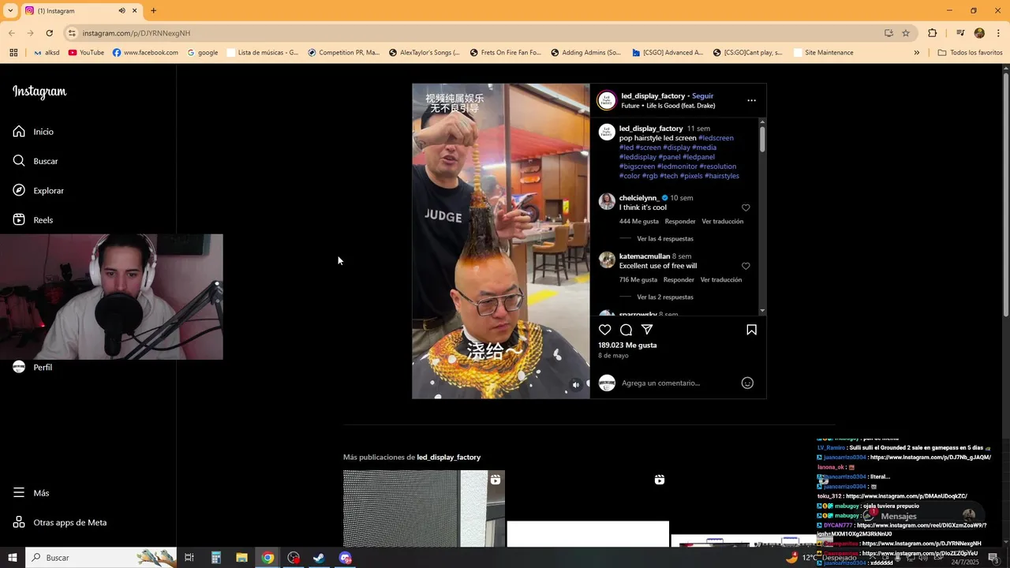This screenshot has height=568, width=1010.
Task: Open Steam from taskbar
Action: [319, 558]
